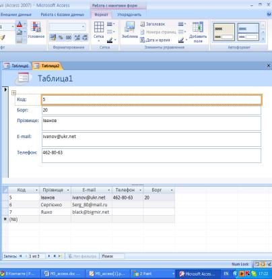The image size is (272, 279).
Task: Apply currency number format
Action: coord(53,38)
